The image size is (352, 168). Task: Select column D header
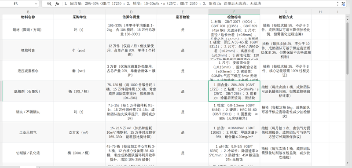131,12
